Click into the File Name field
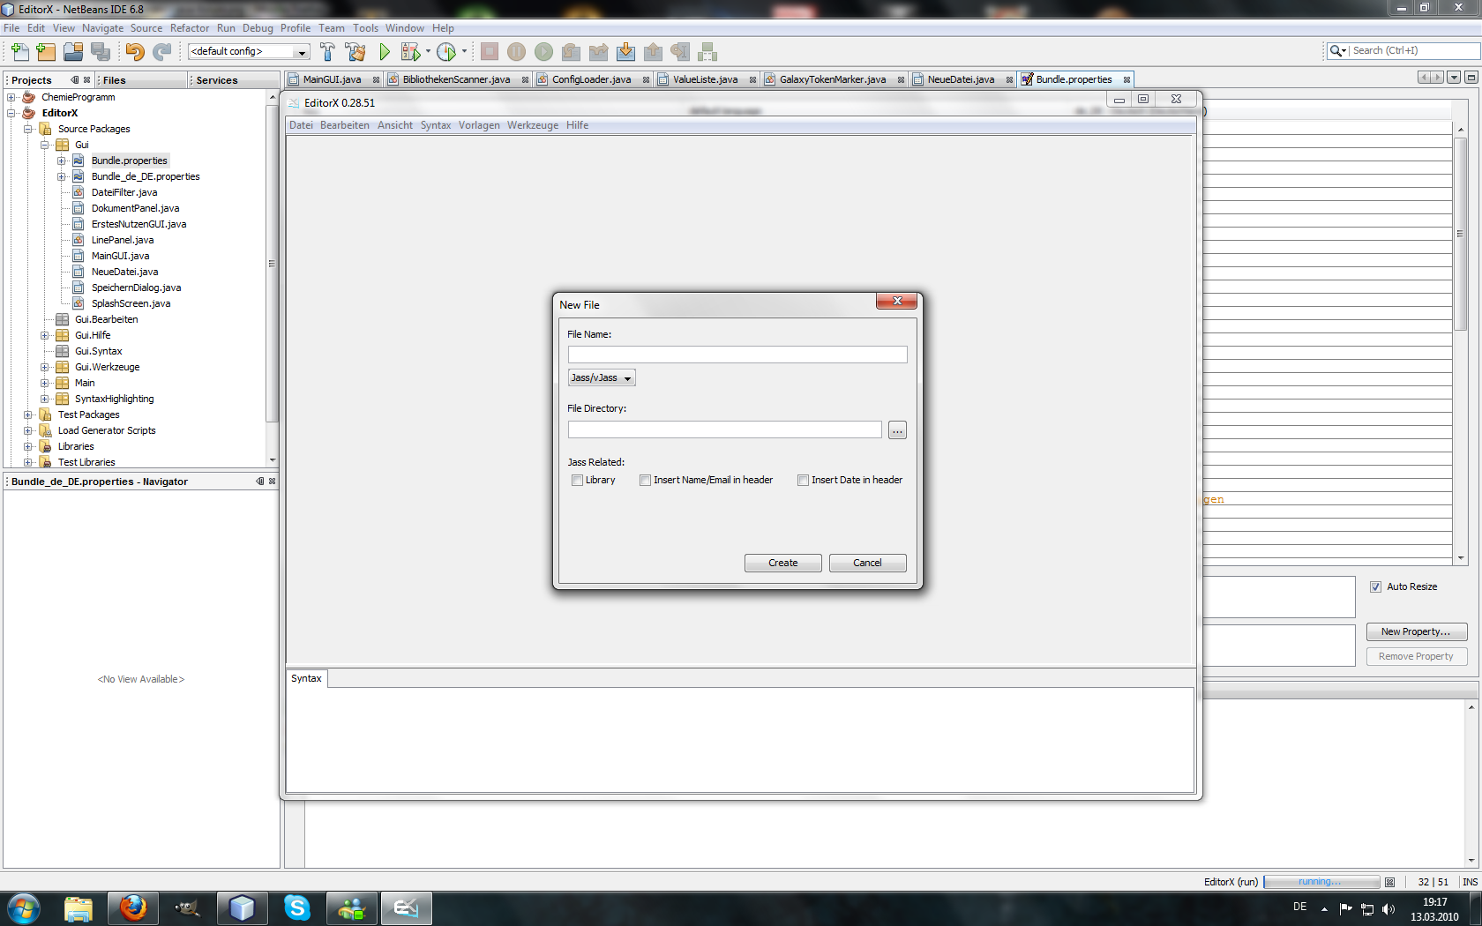Viewport: 1482px width, 926px height. pyautogui.click(x=737, y=355)
